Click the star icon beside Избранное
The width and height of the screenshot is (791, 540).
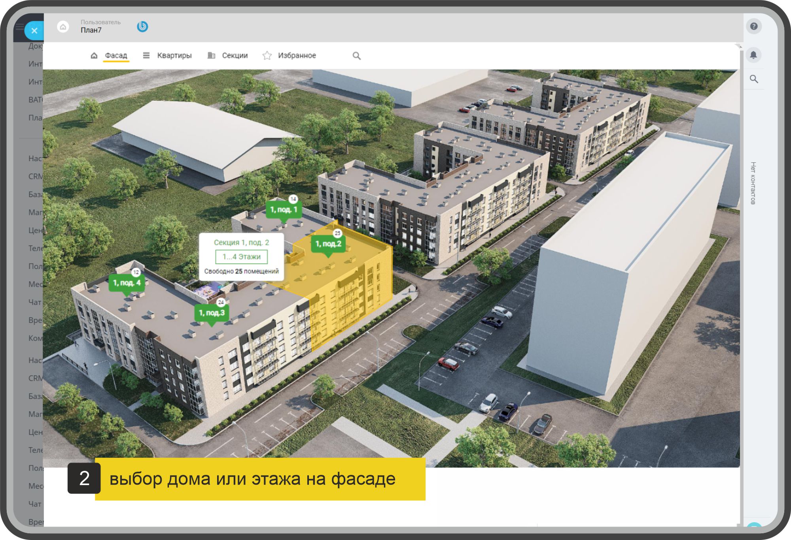pyautogui.click(x=267, y=56)
